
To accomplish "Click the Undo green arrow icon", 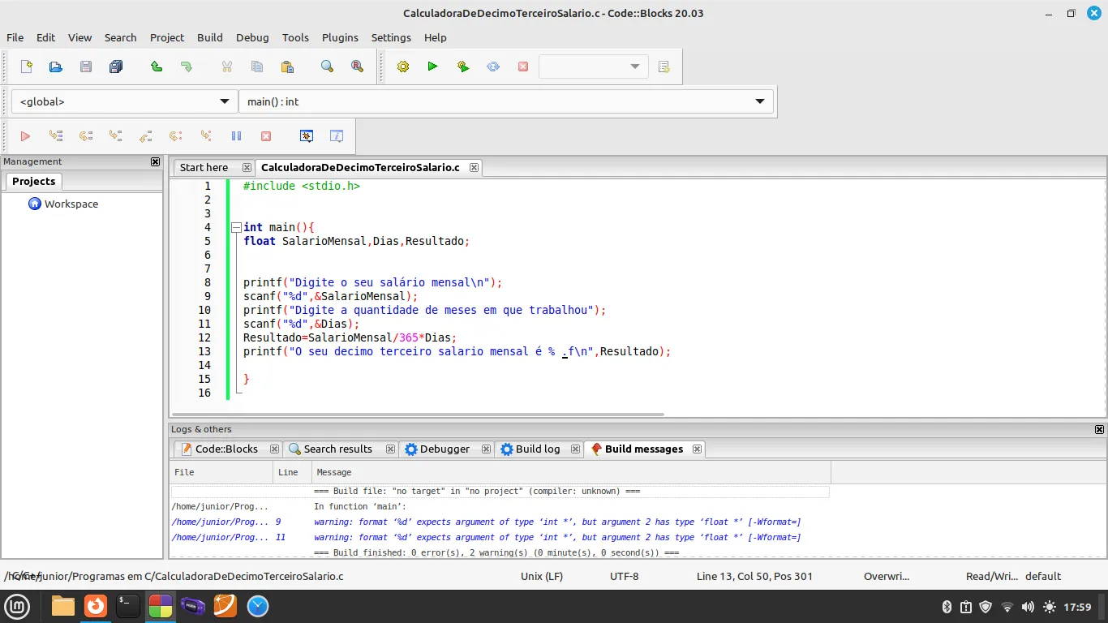I will click(157, 67).
